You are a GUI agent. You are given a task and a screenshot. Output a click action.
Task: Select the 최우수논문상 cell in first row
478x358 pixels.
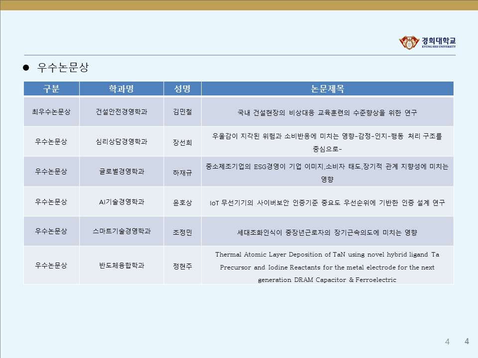pos(51,112)
